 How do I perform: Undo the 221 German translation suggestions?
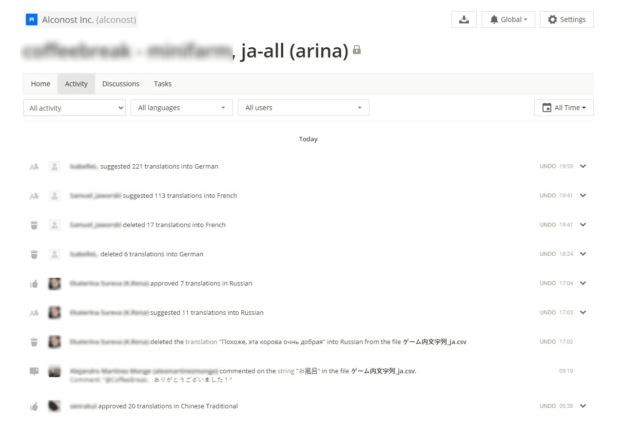point(547,166)
